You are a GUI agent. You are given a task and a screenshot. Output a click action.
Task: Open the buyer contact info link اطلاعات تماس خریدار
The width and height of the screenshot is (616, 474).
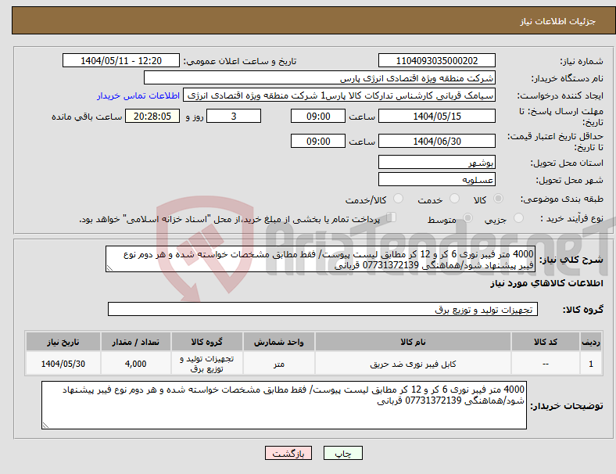[x=138, y=95]
